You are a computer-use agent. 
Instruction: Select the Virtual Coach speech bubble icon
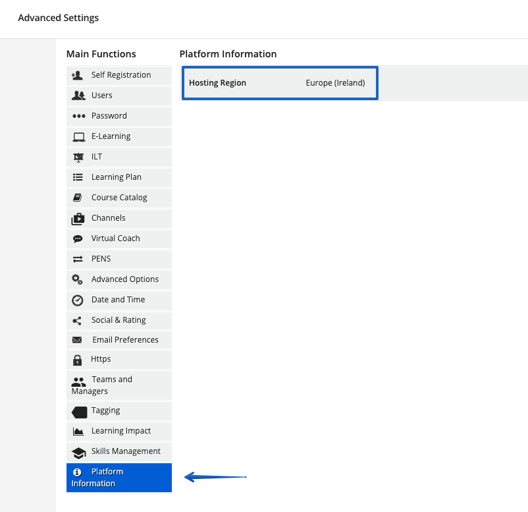(x=79, y=239)
